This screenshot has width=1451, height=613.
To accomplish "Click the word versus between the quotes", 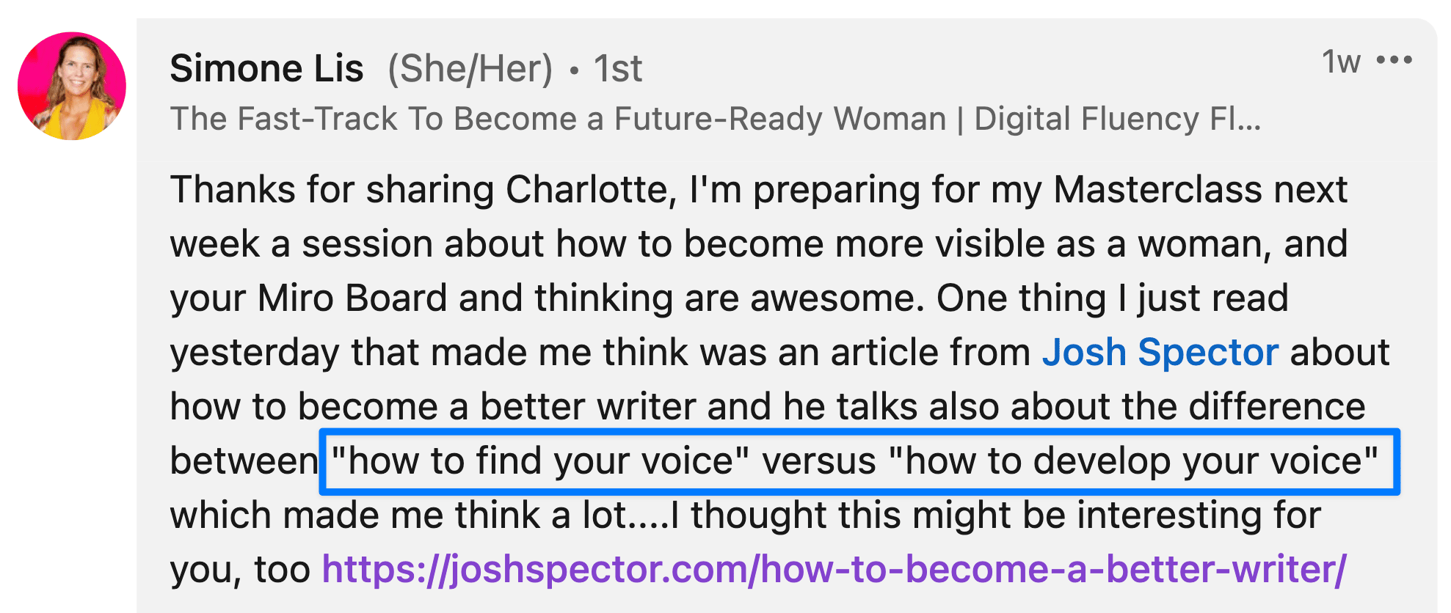I will coord(819,461).
